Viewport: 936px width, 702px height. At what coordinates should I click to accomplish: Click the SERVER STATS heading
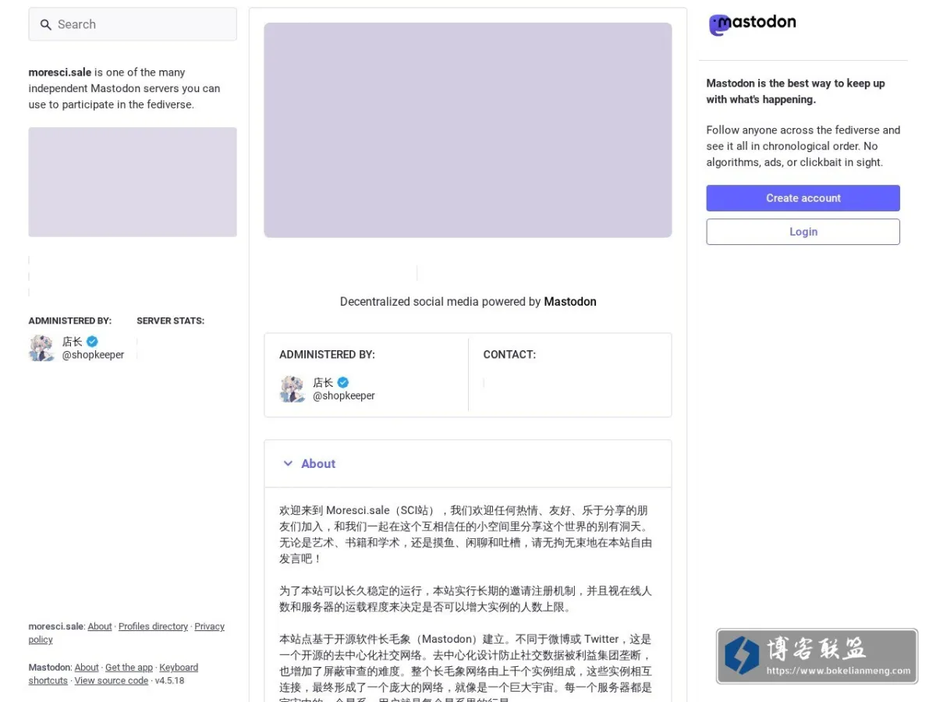170,321
